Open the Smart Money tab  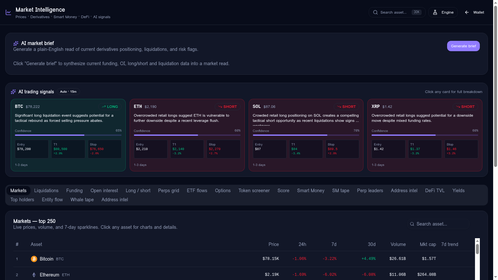[311, 191]
